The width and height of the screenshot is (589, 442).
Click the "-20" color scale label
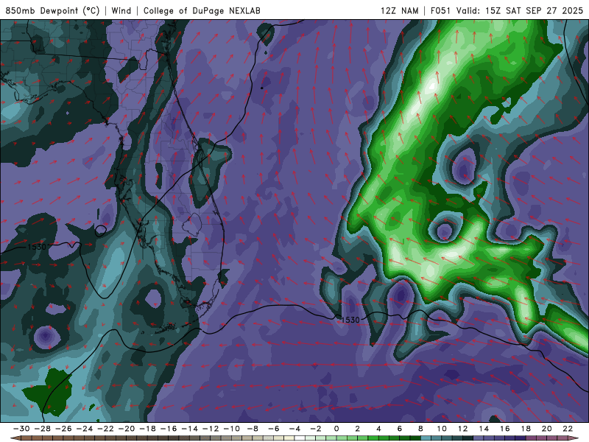click(126, 429)
